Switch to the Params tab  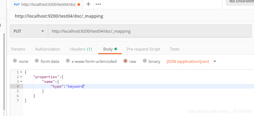(x=18, y=49)
